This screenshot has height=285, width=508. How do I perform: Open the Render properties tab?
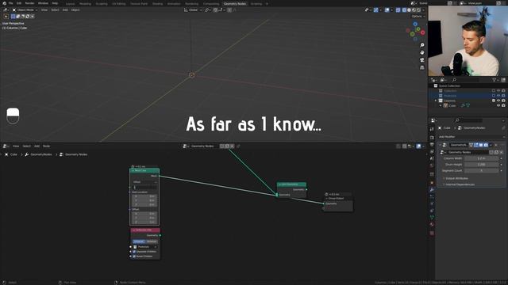[432, 138]
